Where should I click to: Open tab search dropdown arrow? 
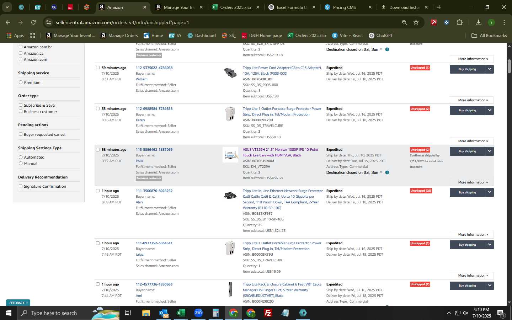coord(7,7)
